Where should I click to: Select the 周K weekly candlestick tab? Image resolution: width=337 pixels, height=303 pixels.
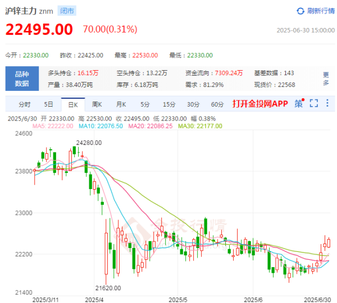click(97, 104)
